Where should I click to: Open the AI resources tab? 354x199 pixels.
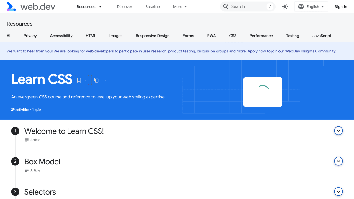9,36
